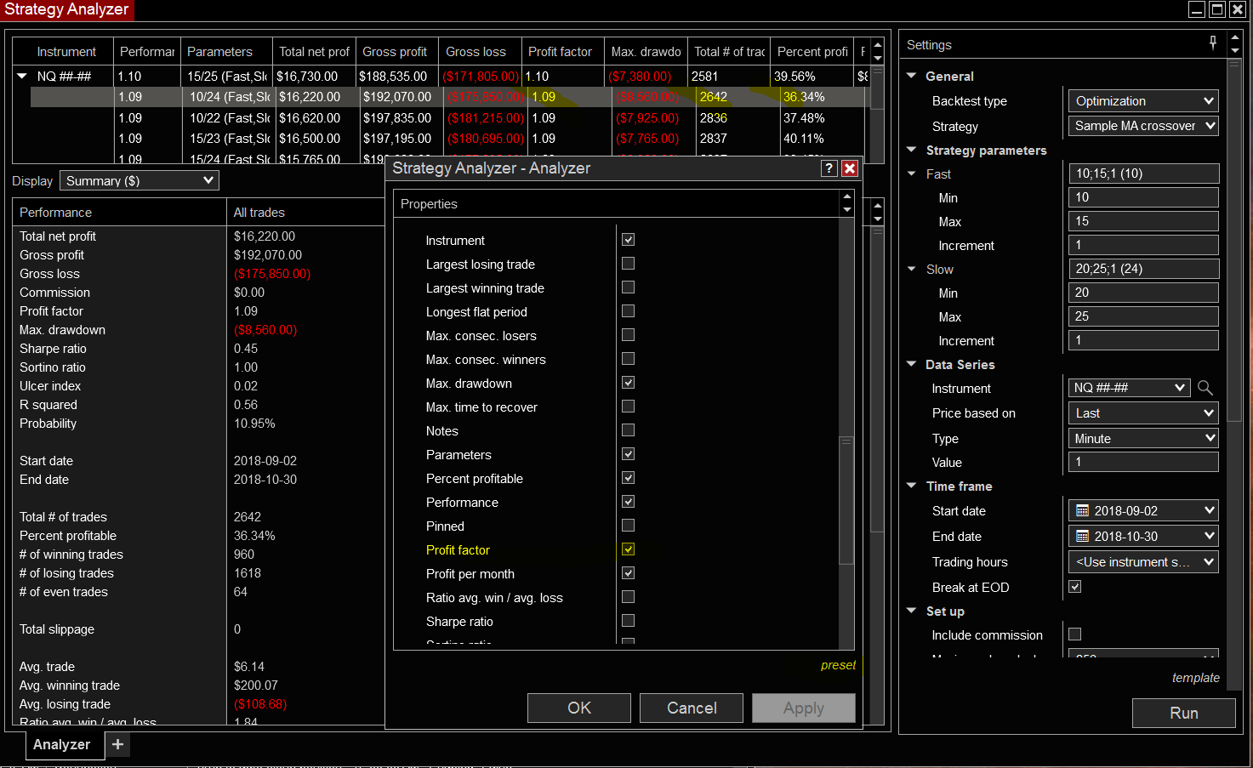Check the Sharpe ratio property checkbox

click(629, 621)
